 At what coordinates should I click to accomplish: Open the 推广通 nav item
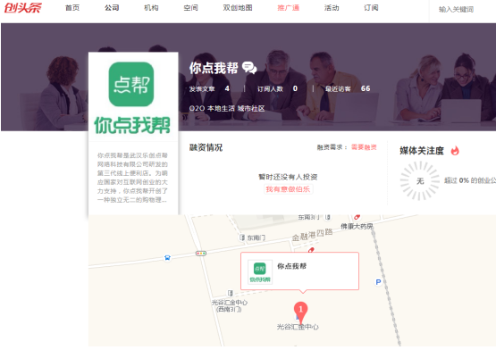(289, 8)
